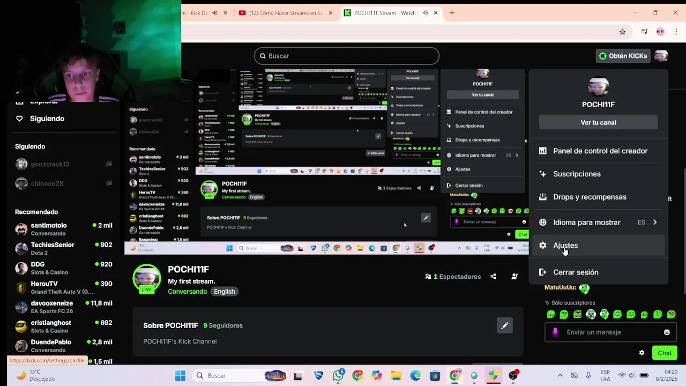Screen dimensions: 686x386
Task: Open OBS Studio from the taskbar
Action: (x=513, y=376)
